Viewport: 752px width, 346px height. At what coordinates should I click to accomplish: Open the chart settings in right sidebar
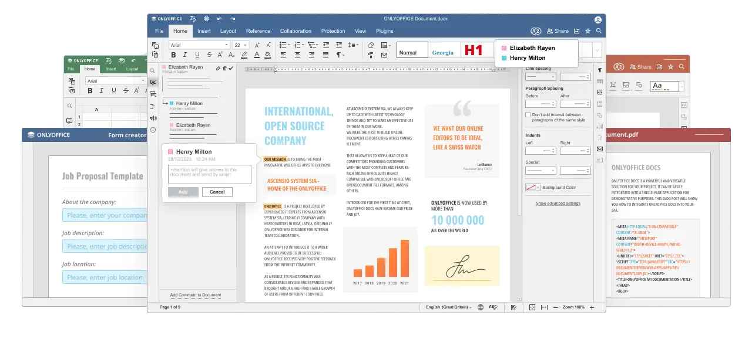(600, 126)
